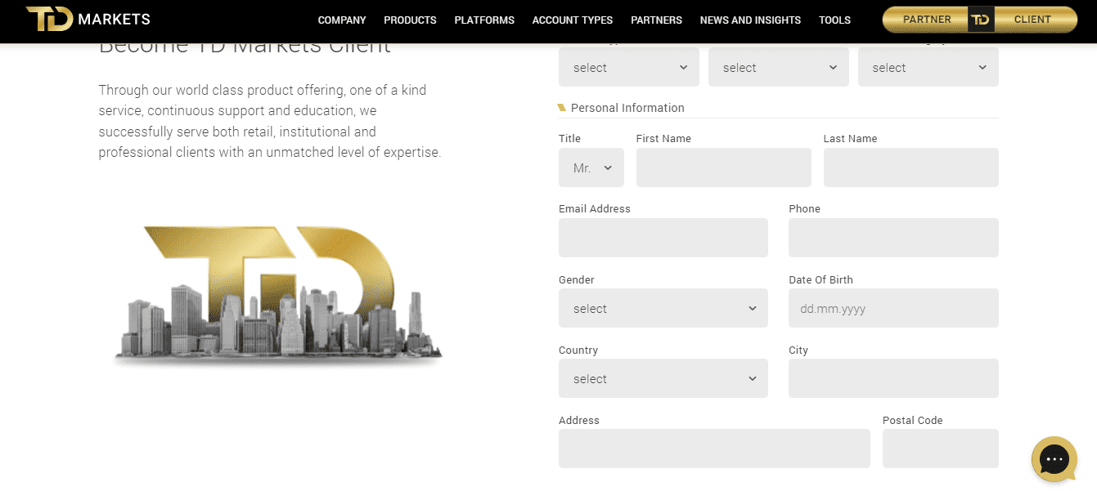Click the TD Markets logo in header

click(88, 19)
